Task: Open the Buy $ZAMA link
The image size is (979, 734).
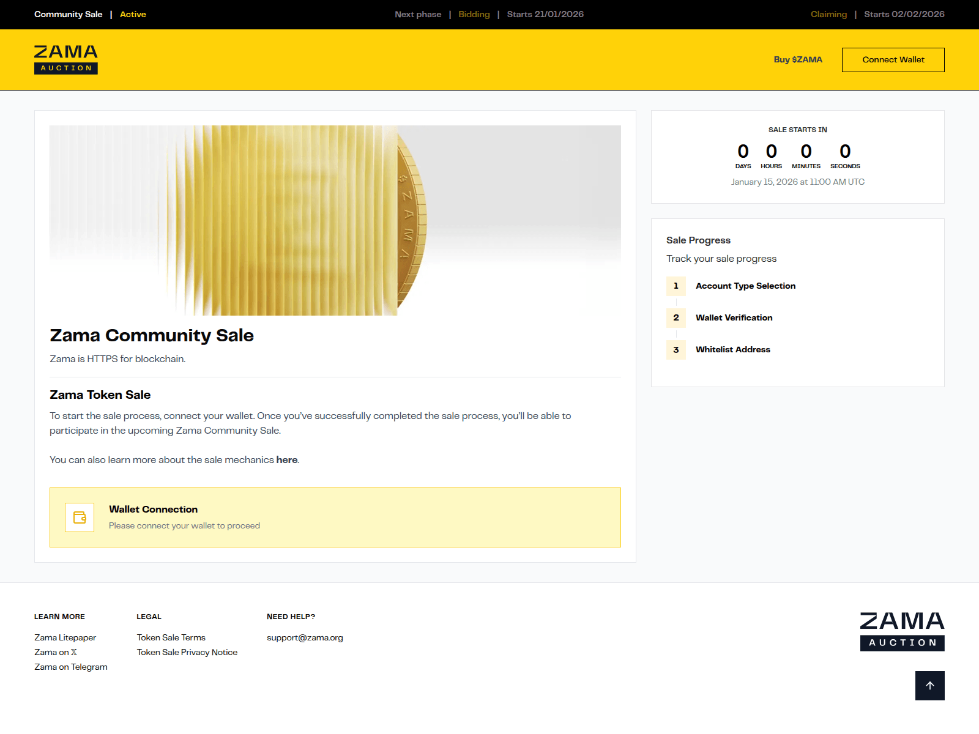Action: tap(798, 60)
